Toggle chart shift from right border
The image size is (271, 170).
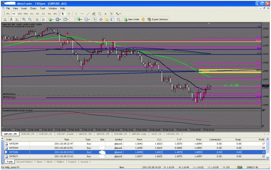[43, 20]
